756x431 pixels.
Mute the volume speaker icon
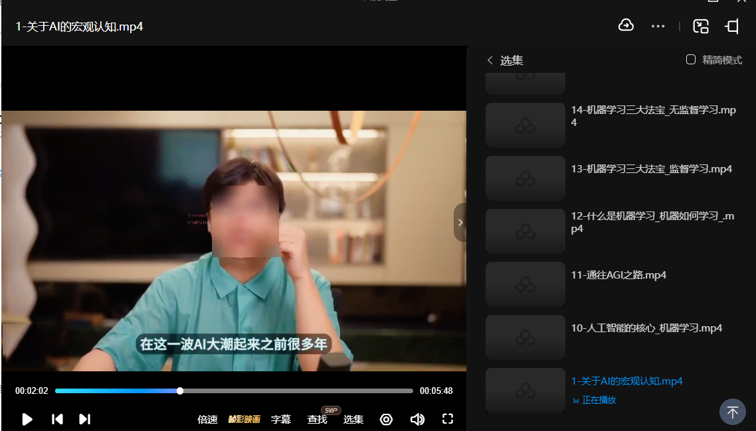click(417, 419)
